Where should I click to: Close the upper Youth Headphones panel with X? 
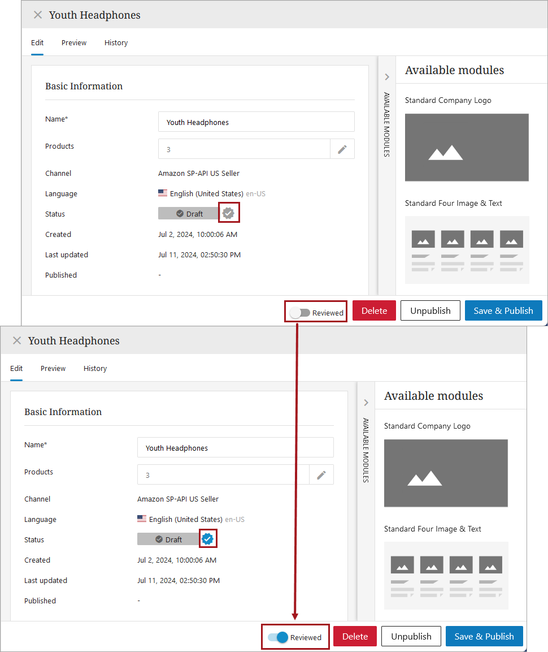(38, 15)
